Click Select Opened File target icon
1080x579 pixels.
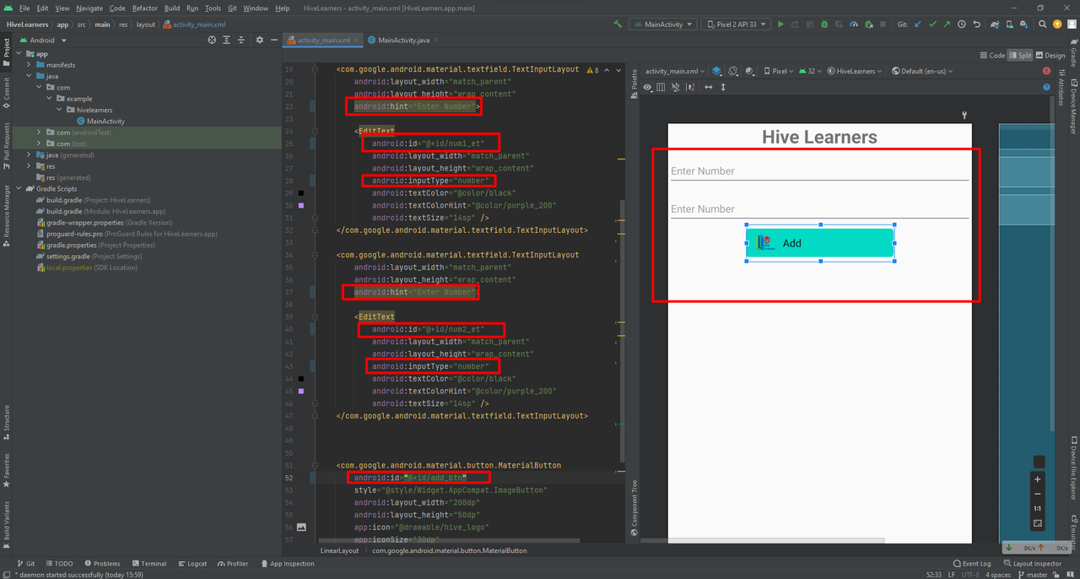[212, 40]
